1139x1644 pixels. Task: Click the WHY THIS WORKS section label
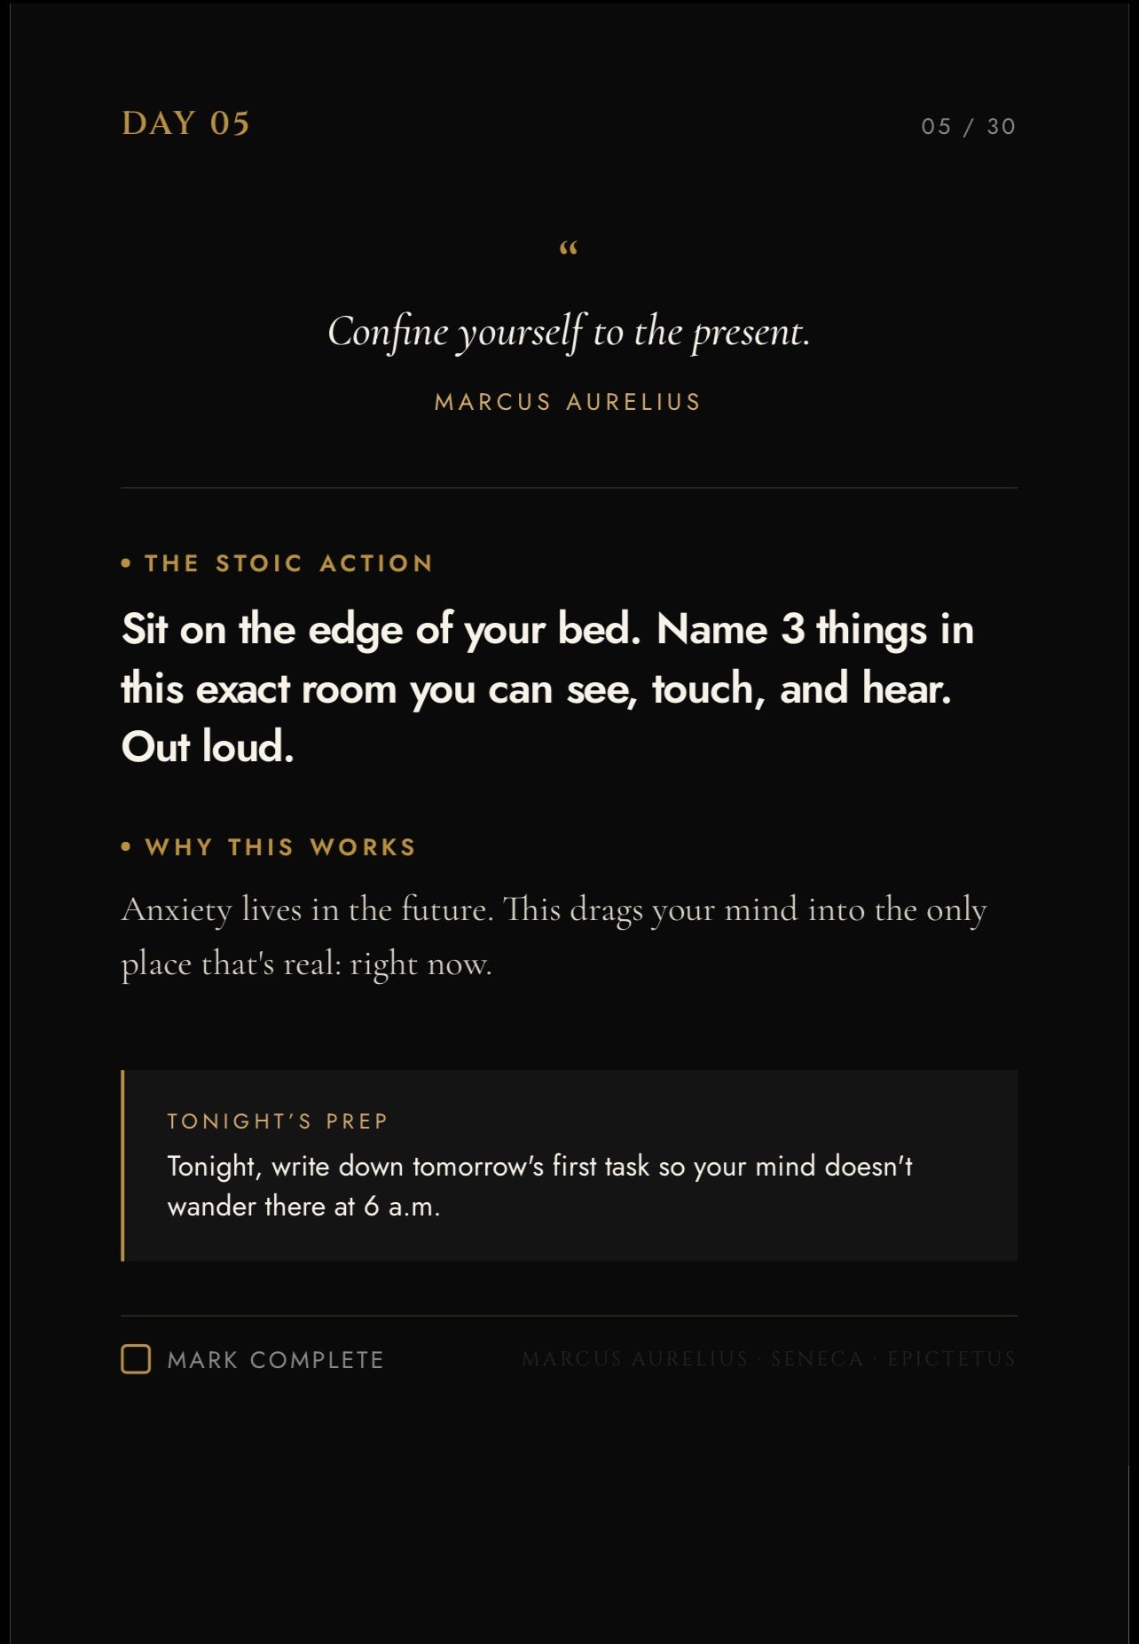[280, 847]
